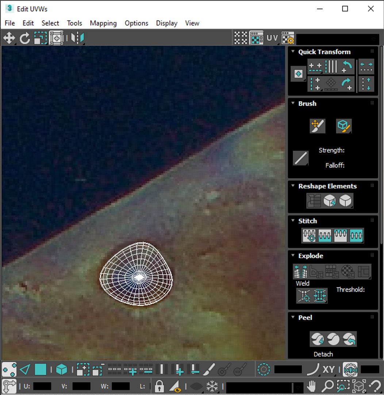Click the Paint Move brush icon
The image size is (384, 395).
317,126
